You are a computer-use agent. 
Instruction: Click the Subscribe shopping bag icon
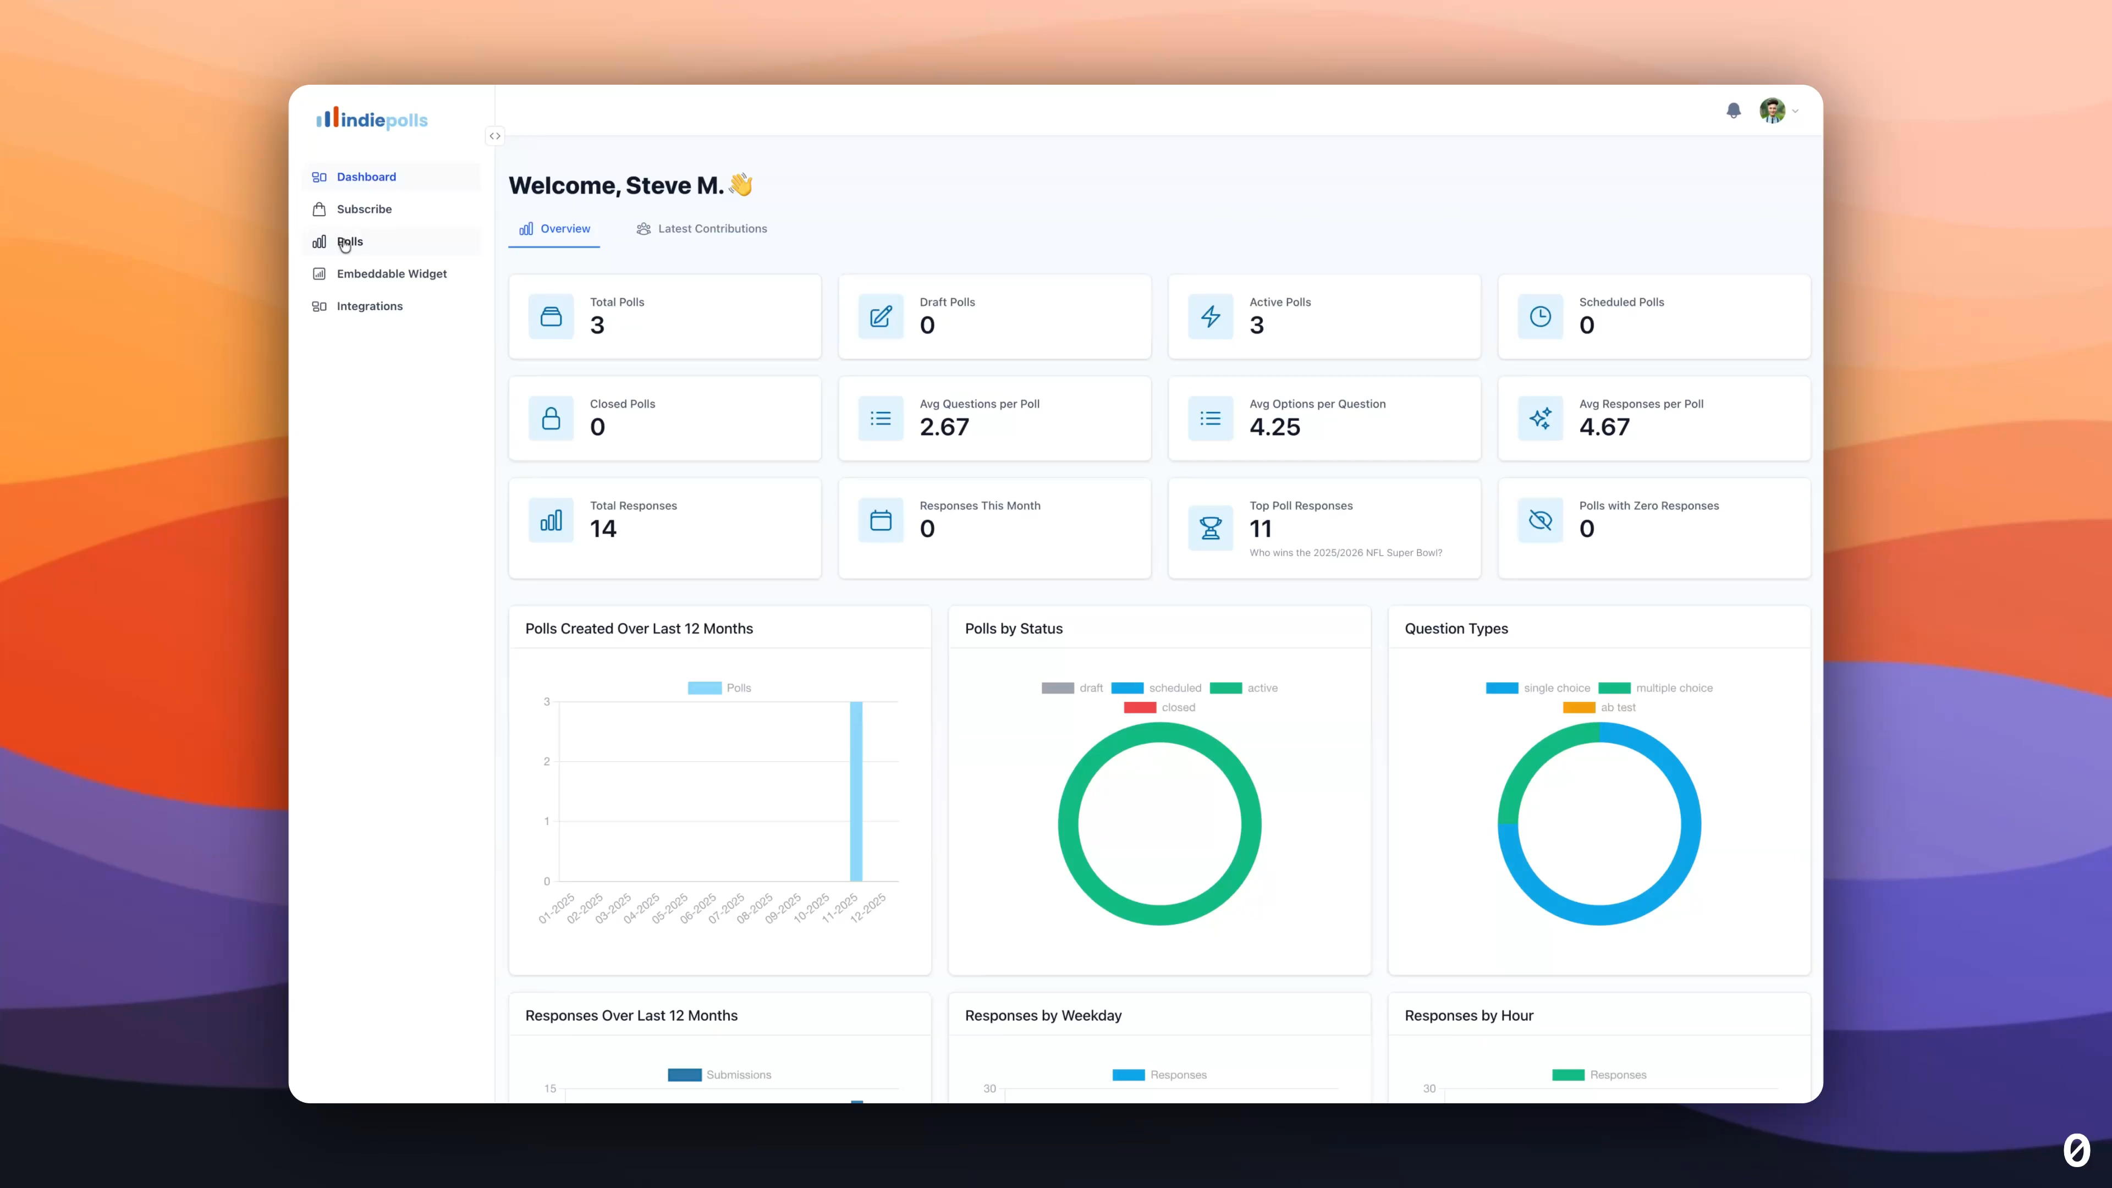click(x=319, y=209)
